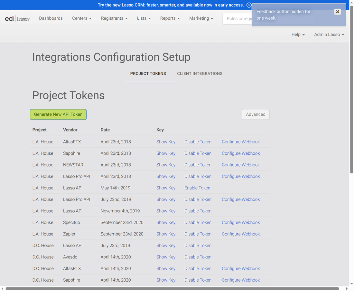354x291 pixels.
Task: Configure Webhook for Lasso Pro API July 2019
Action: coord(241,200)
